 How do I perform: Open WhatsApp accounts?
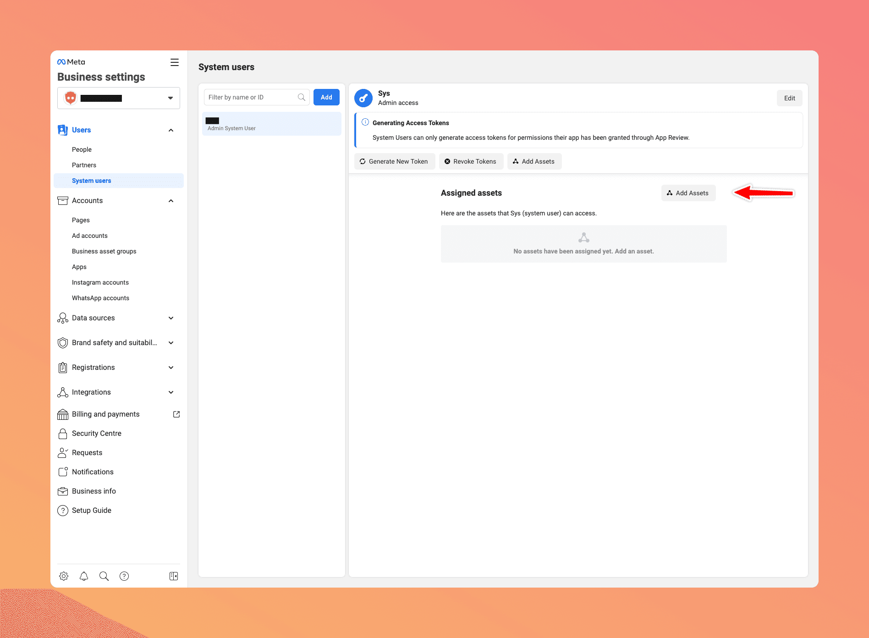click(x=100, y=298)
